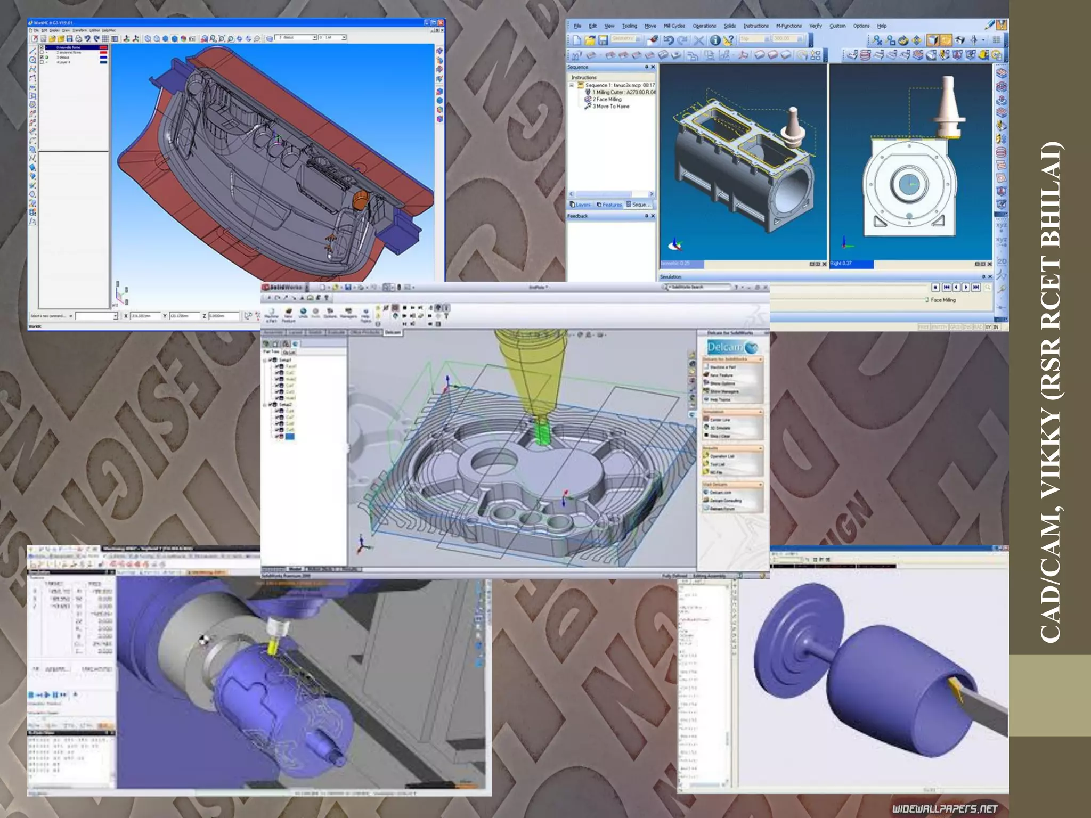This screenshot has width=1091, height=818.
Task: Switch to the Features tab in EdgeCAM
Action: click(609, 204)
